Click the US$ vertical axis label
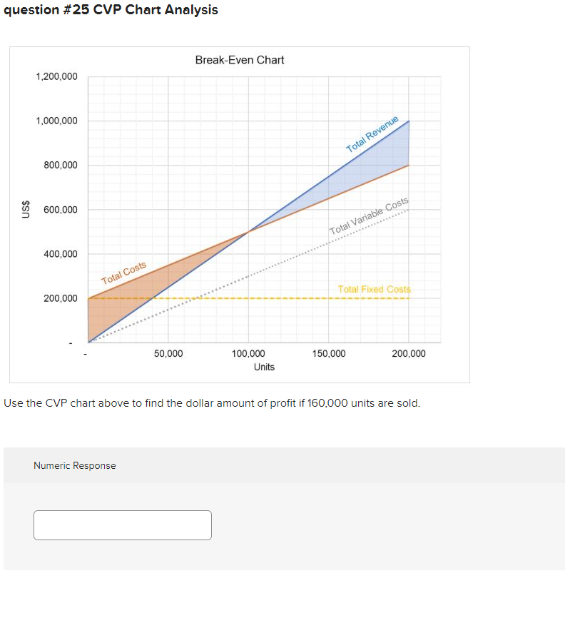This screenshot has height=623, width=565. tap(26, 210)
